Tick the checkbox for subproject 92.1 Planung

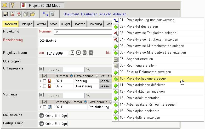click(x=44, y=81)
